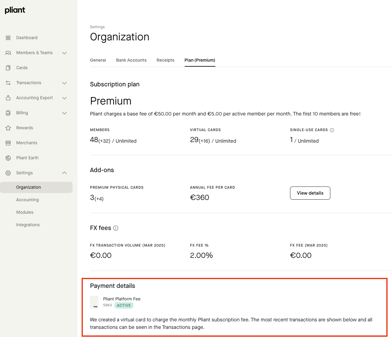Click info icon next to Single-use Cards
Viewport: 391px width, 337px height.
click(x=332, y=130)
